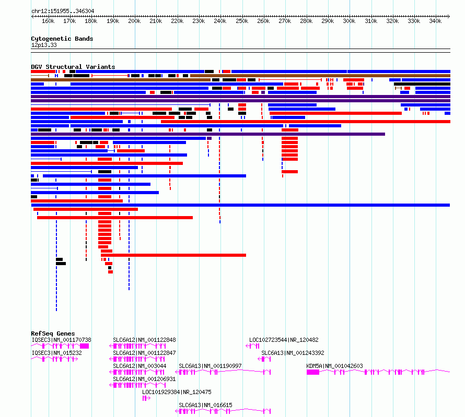Click the 180k ruler tick label
The height and width of the screenshot is (417, 465).
(x=91, y=21)
